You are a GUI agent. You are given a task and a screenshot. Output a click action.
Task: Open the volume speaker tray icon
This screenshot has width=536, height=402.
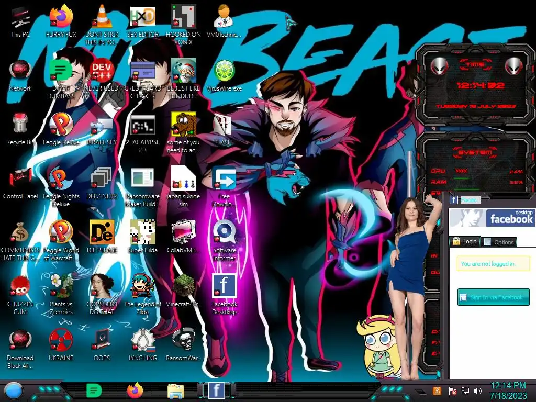478,390
